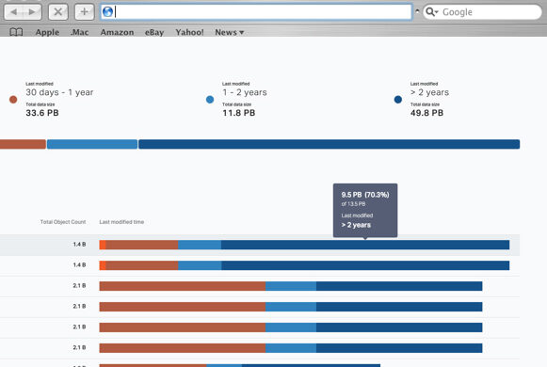Select the light blue 1 - 2 years legend dot
The width and height of the screenshot is (547, 367).
point(210,100)
